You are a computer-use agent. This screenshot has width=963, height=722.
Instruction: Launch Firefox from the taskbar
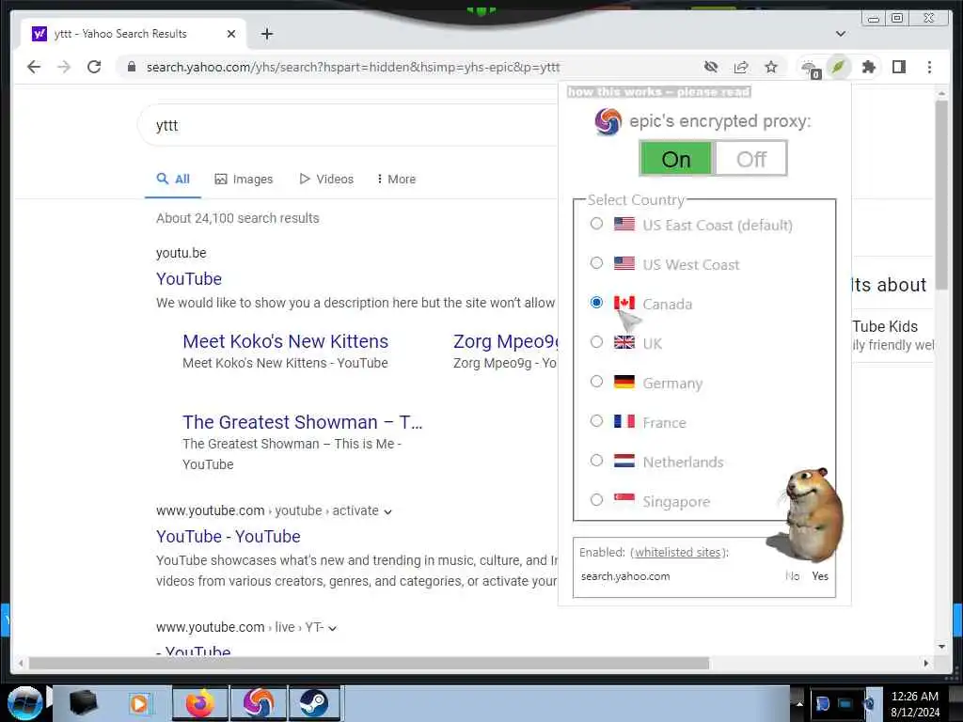pyautogui.click(x=200, y=703)
